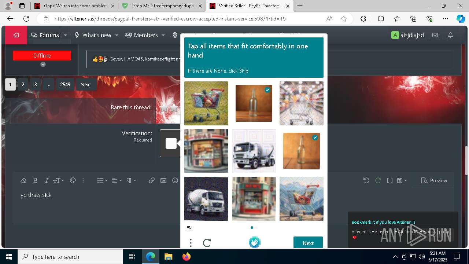This screenshot has height=264, width=469.
Task: Expand the chevron under Offline badge
Action: (43, 65)
